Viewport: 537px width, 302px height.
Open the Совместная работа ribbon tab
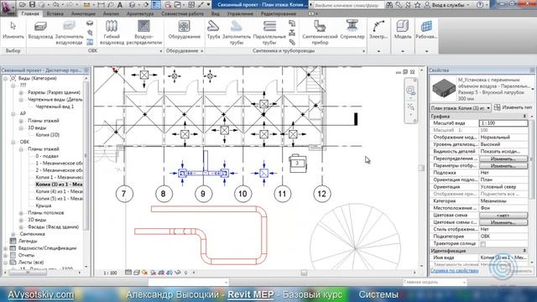[x=182, y=13]
